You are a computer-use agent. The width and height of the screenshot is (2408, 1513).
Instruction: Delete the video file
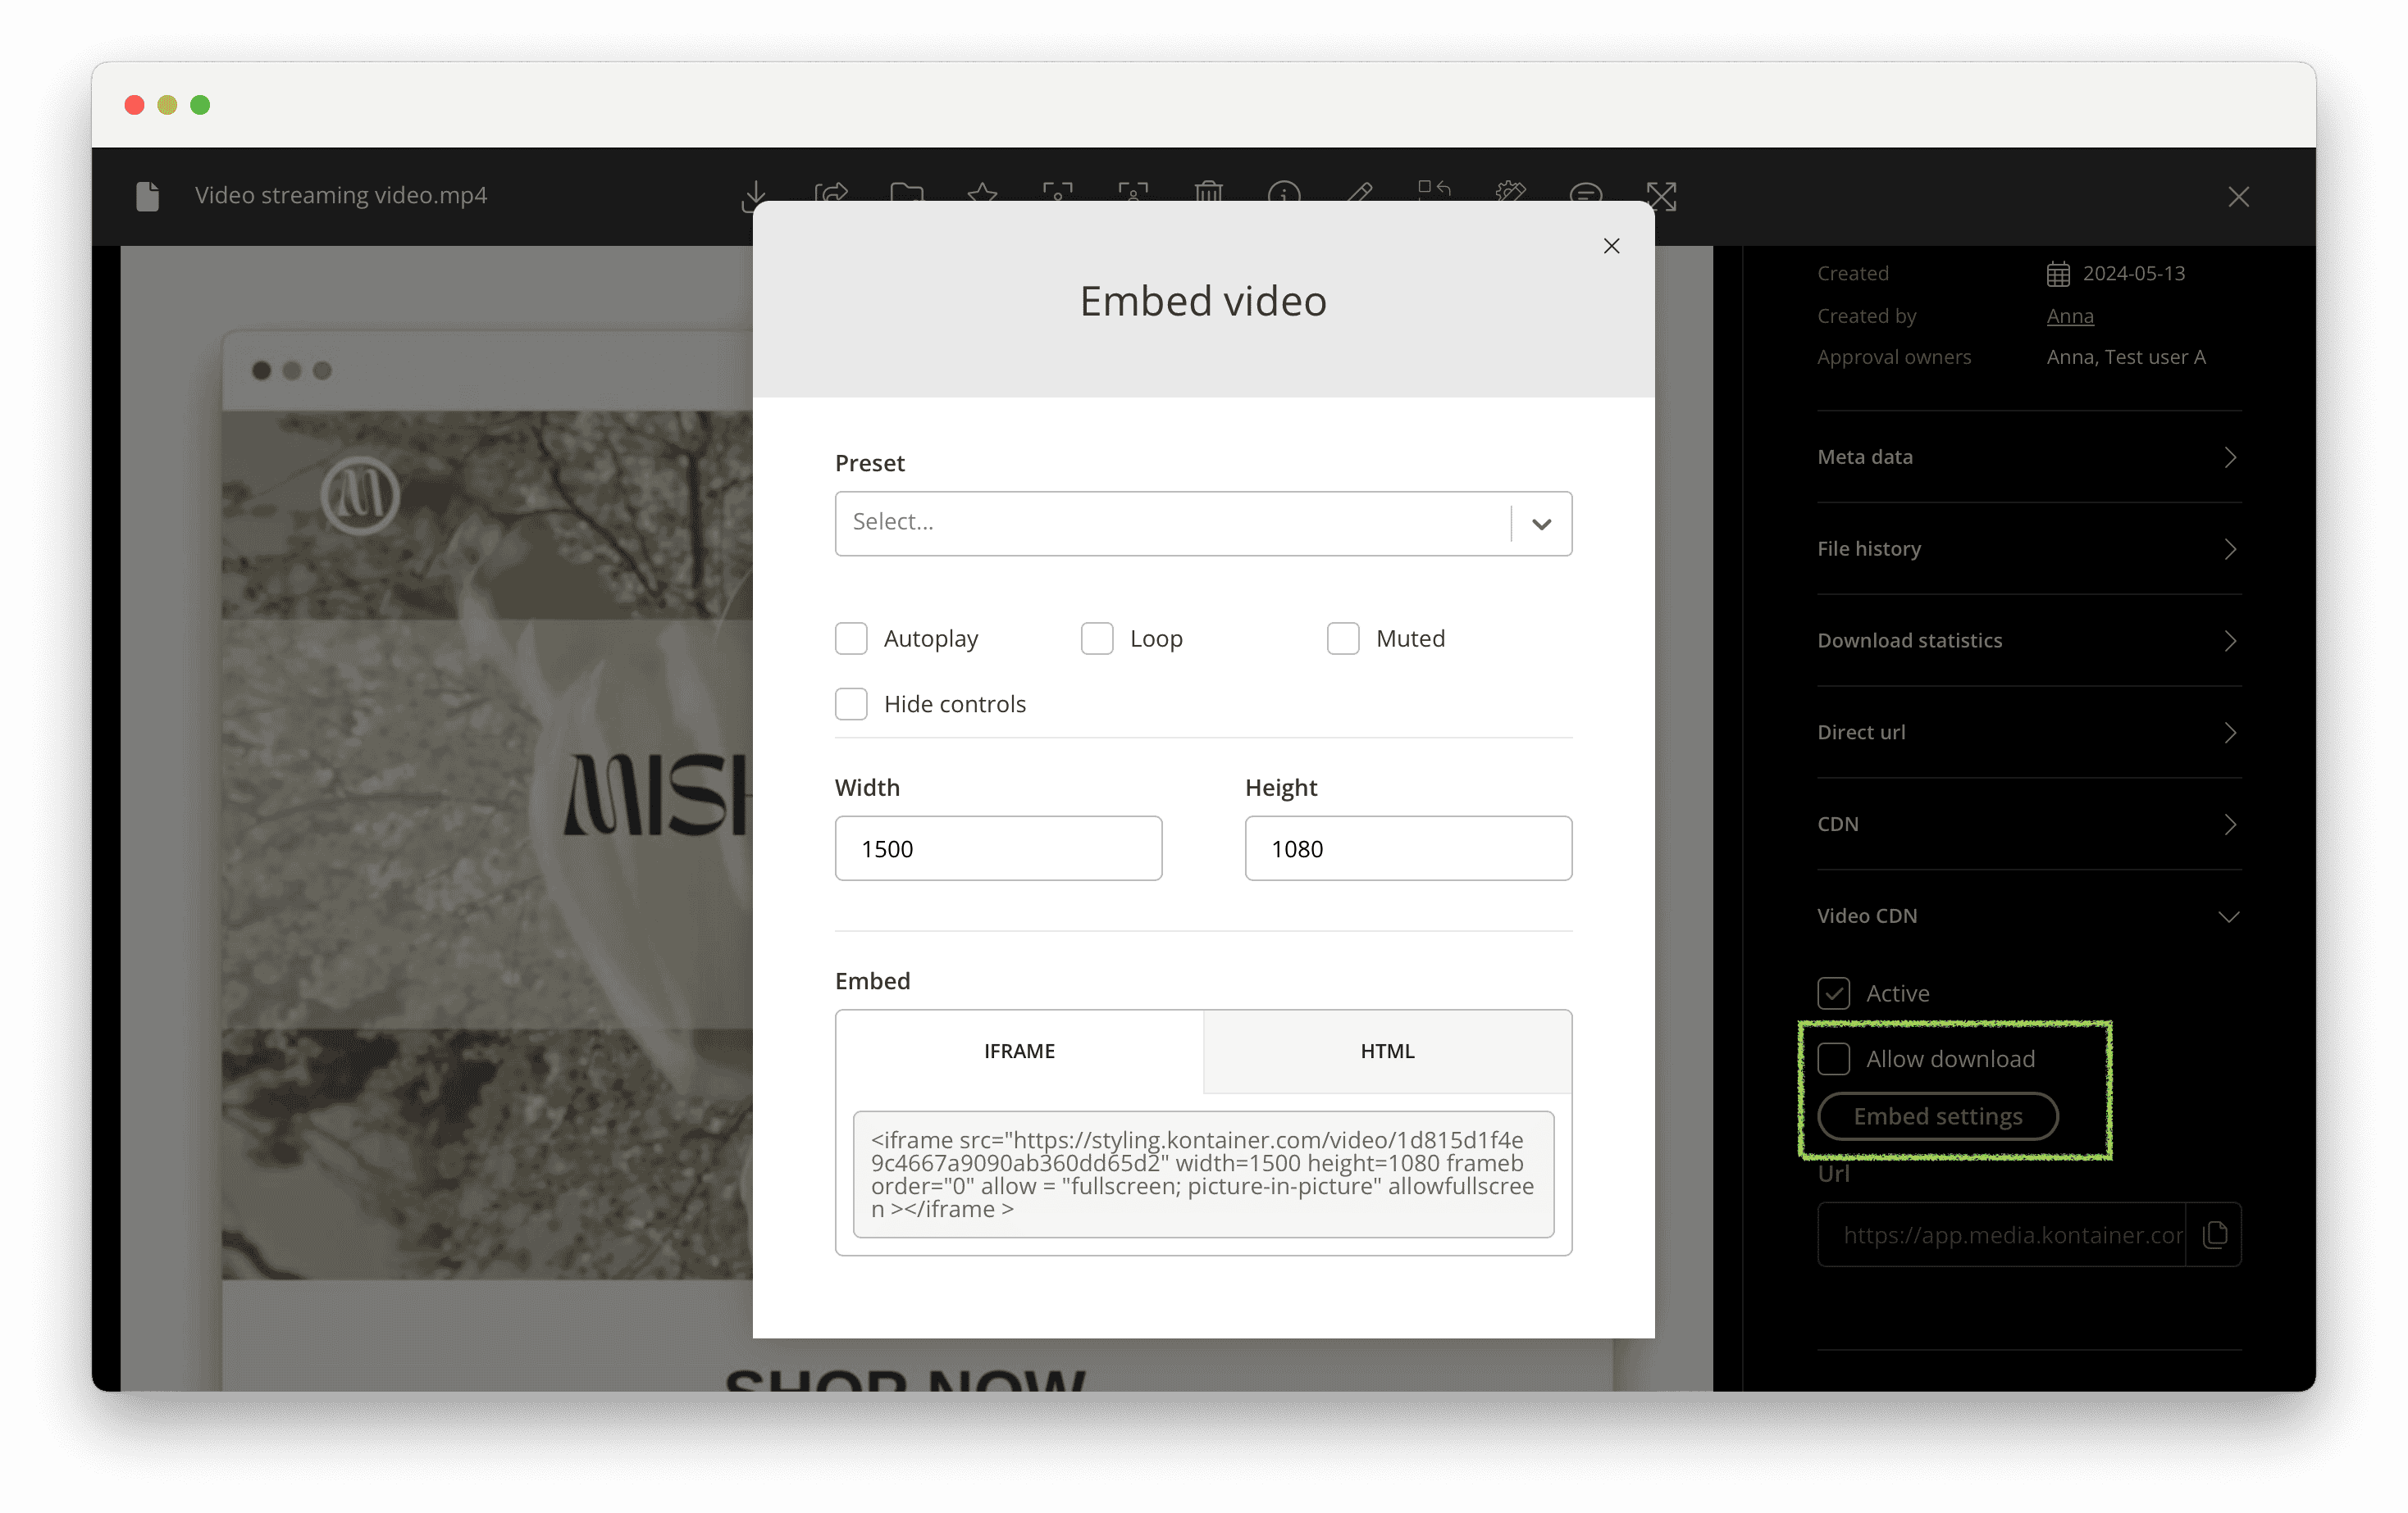point(1209,196)
